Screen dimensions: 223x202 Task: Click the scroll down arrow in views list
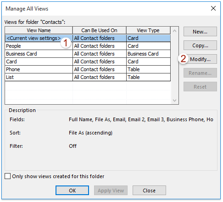[x=174, y=101]
